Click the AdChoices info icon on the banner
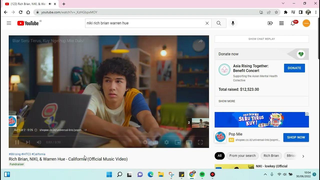 click(x=307, y=114)
